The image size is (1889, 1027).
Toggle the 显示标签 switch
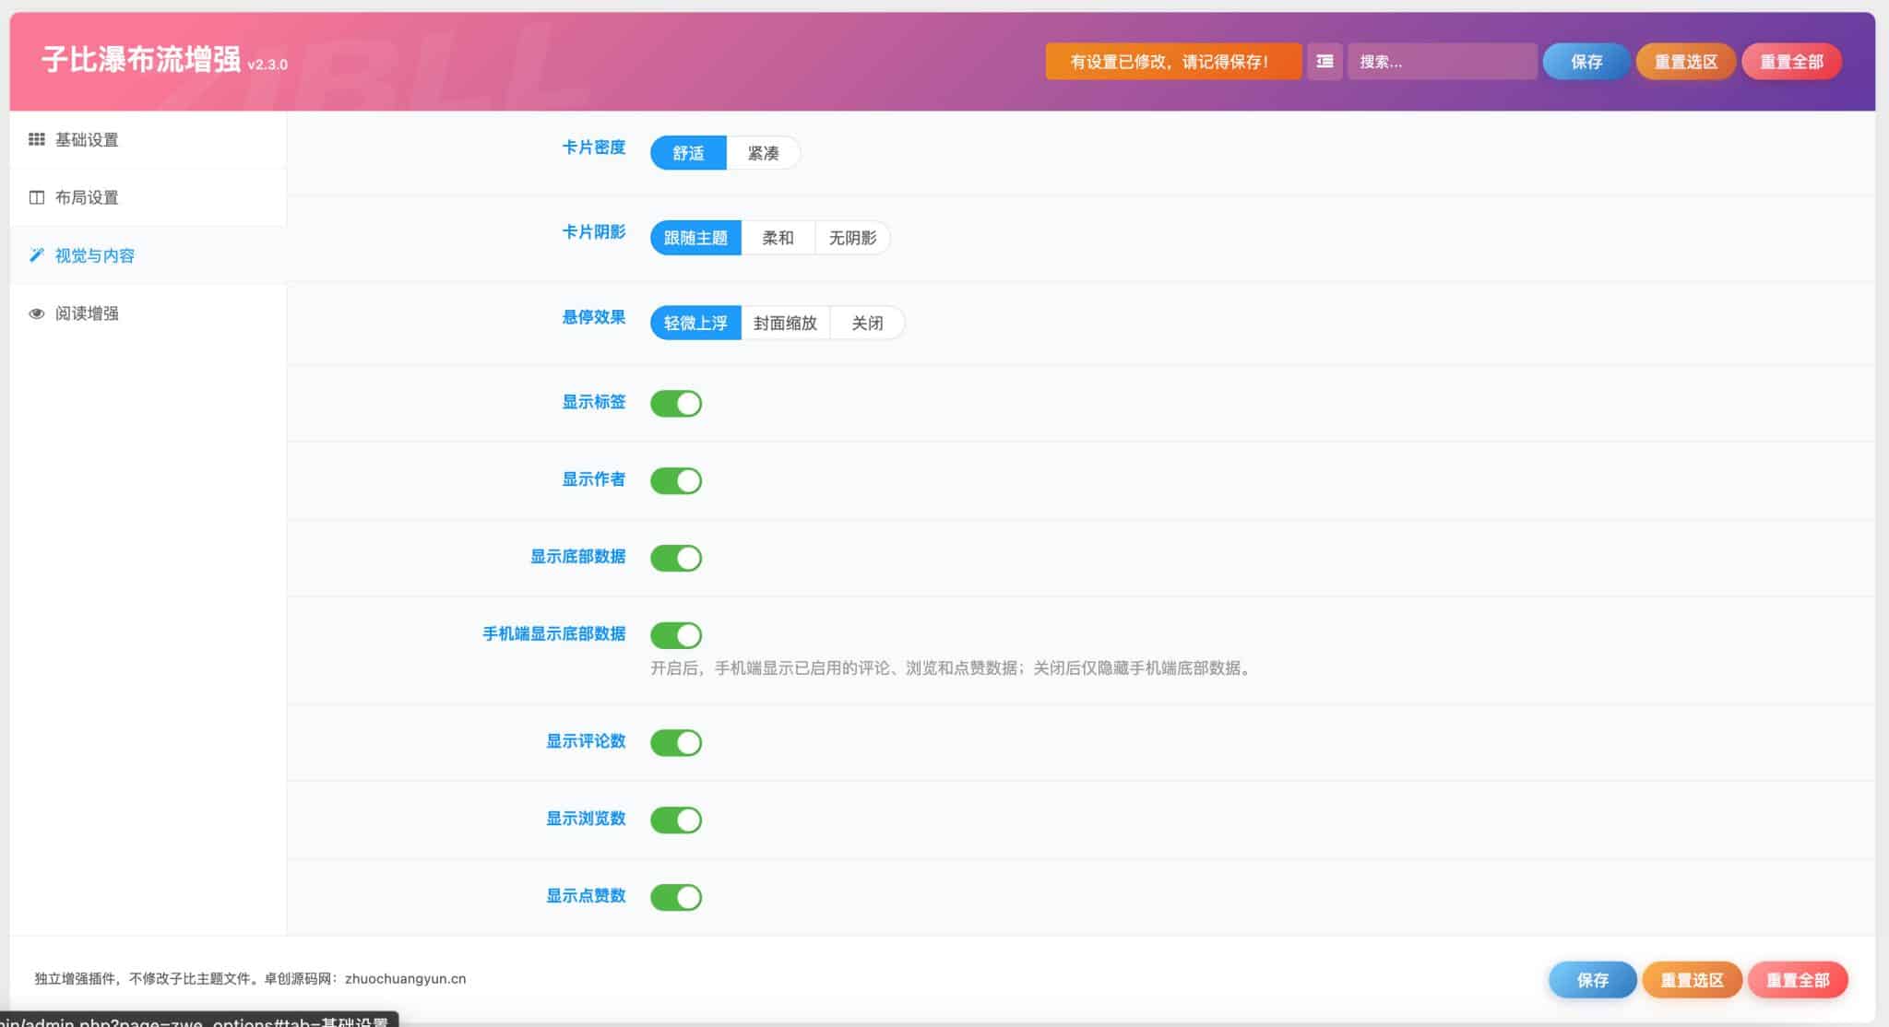click(676, 403)
